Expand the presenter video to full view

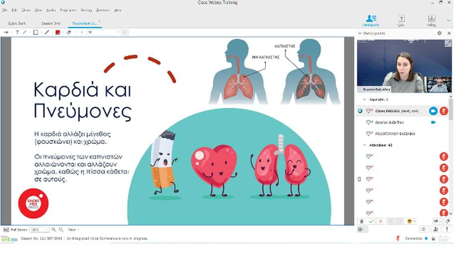point(448,44)
